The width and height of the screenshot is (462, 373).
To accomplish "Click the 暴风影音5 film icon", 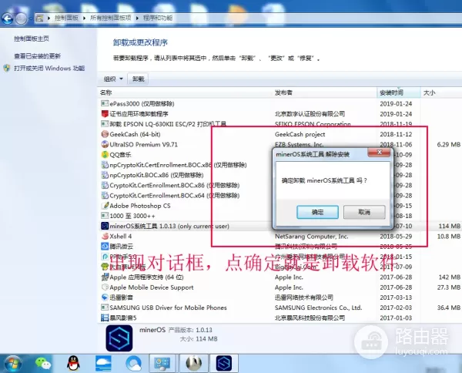I will (105, 318).
